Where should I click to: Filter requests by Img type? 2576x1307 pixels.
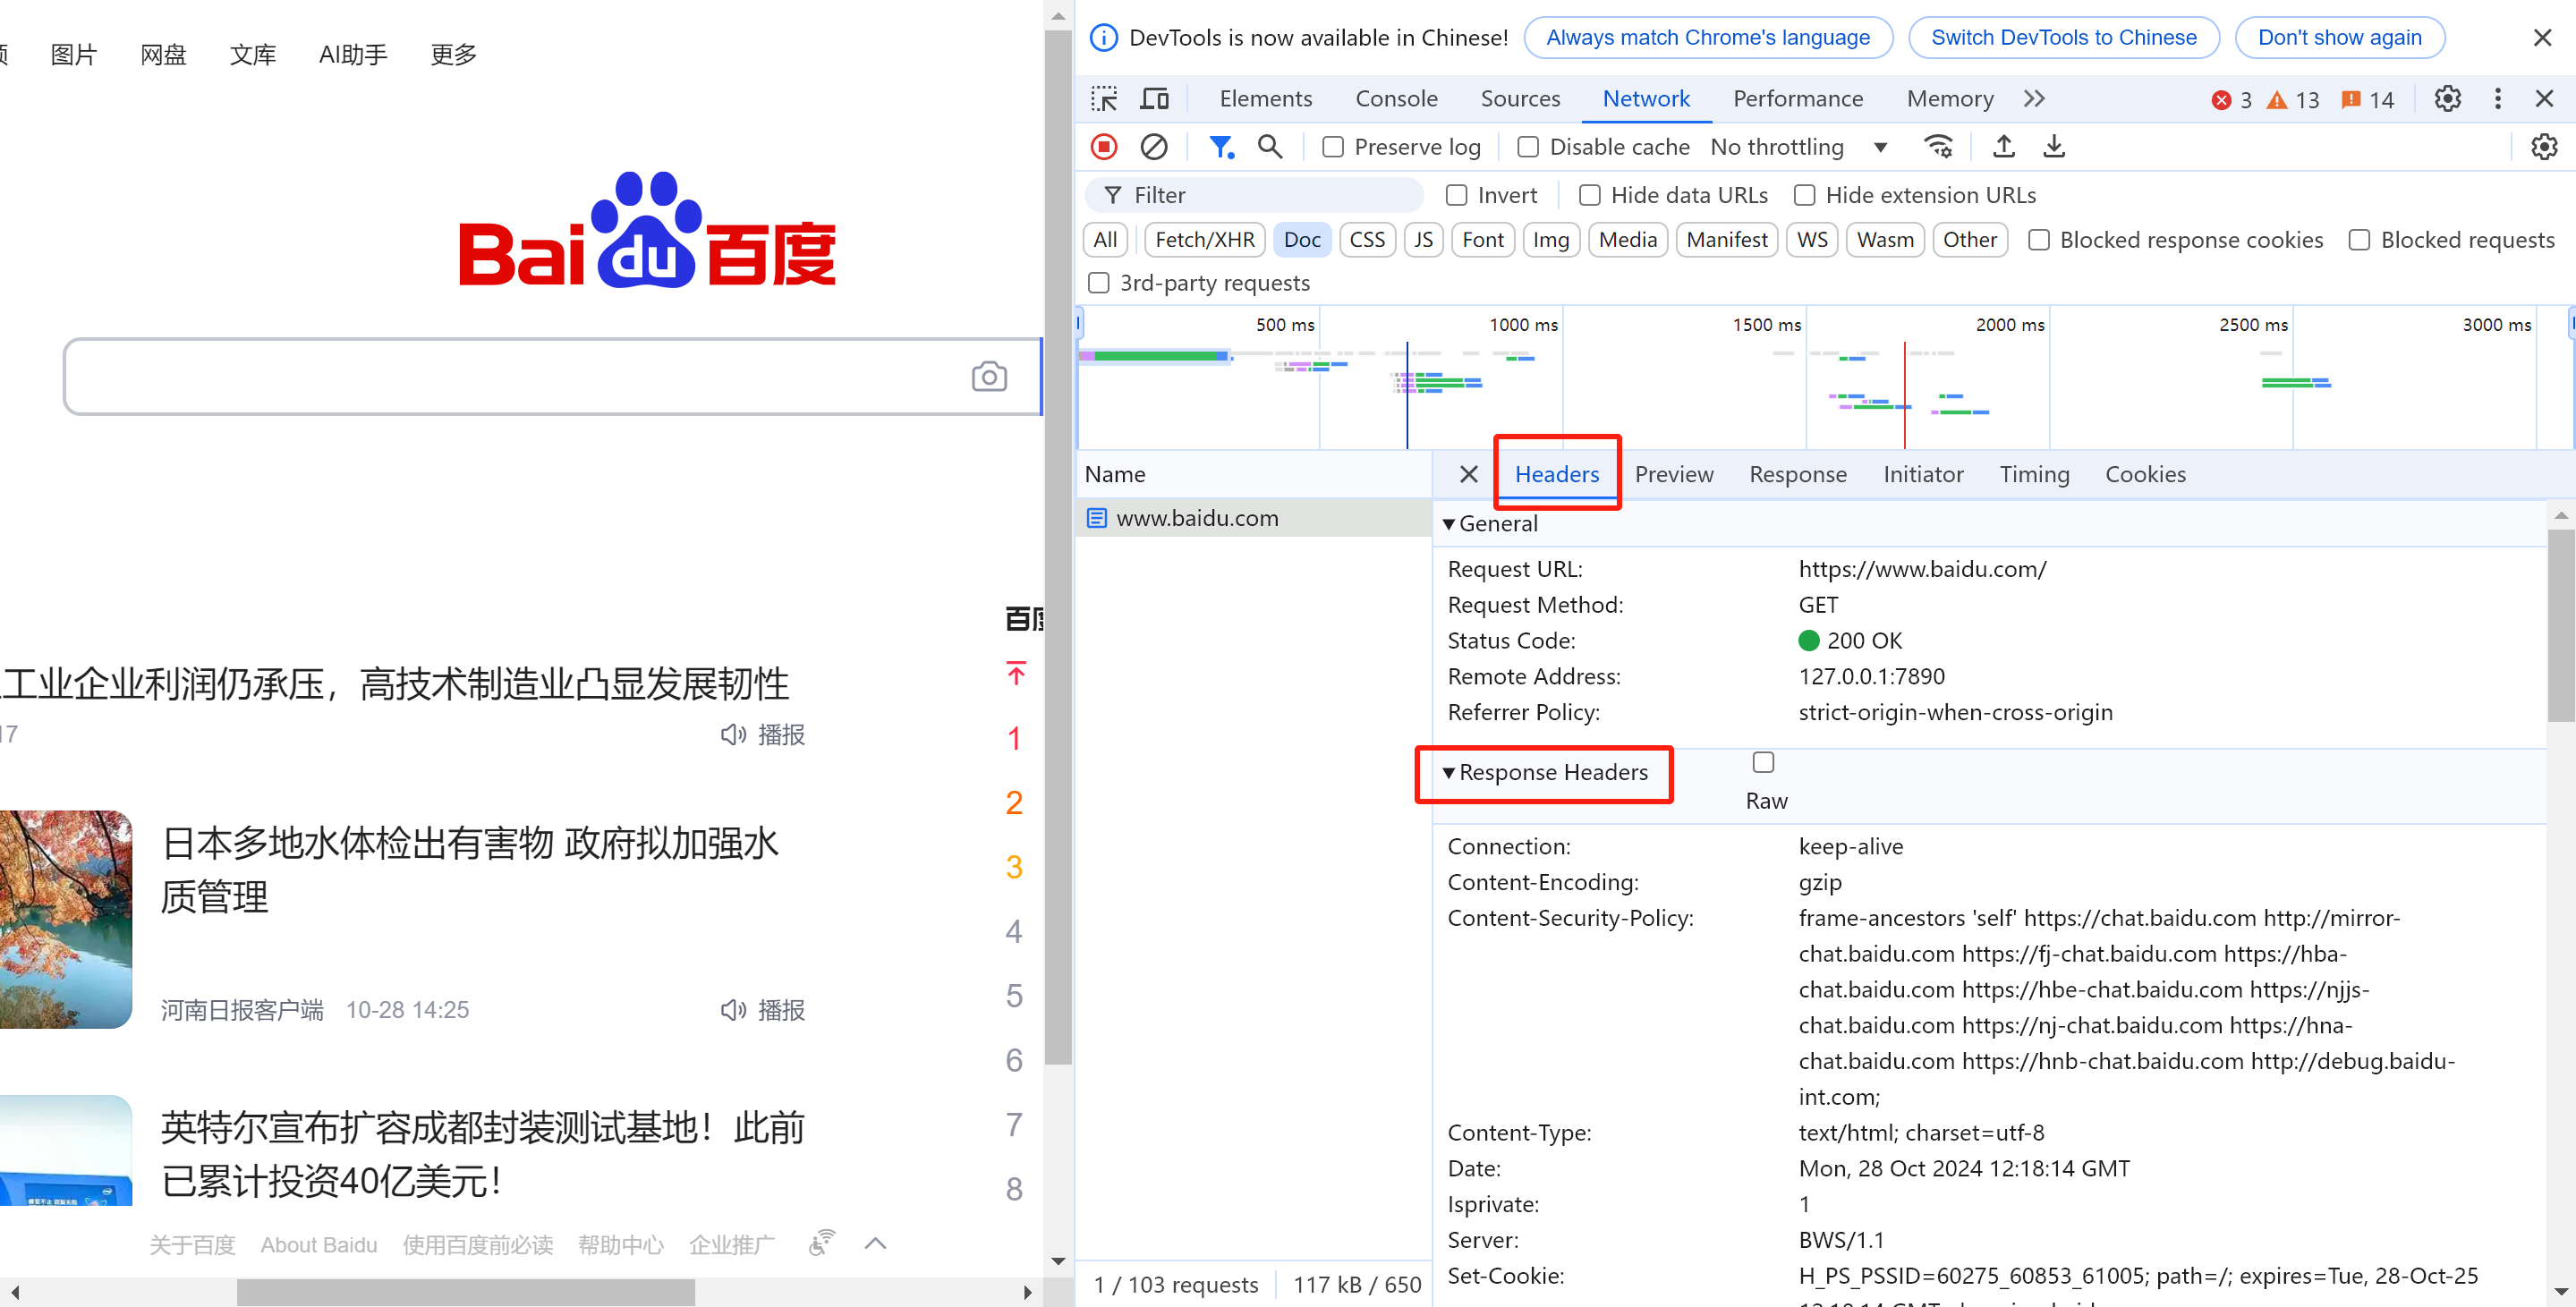[x=1550, y=240]
